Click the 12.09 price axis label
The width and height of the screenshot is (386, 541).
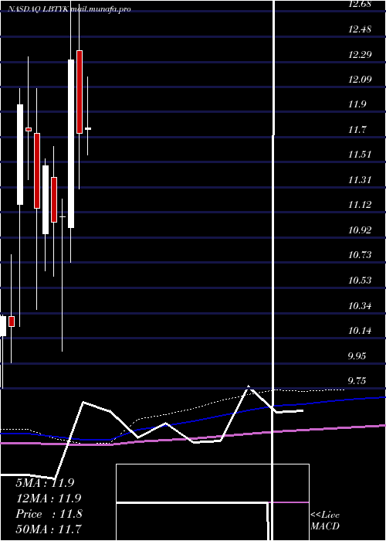pos(360,79)
